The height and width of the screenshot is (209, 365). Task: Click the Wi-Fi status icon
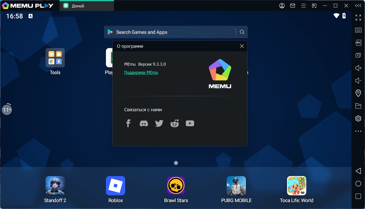[336, 16]
